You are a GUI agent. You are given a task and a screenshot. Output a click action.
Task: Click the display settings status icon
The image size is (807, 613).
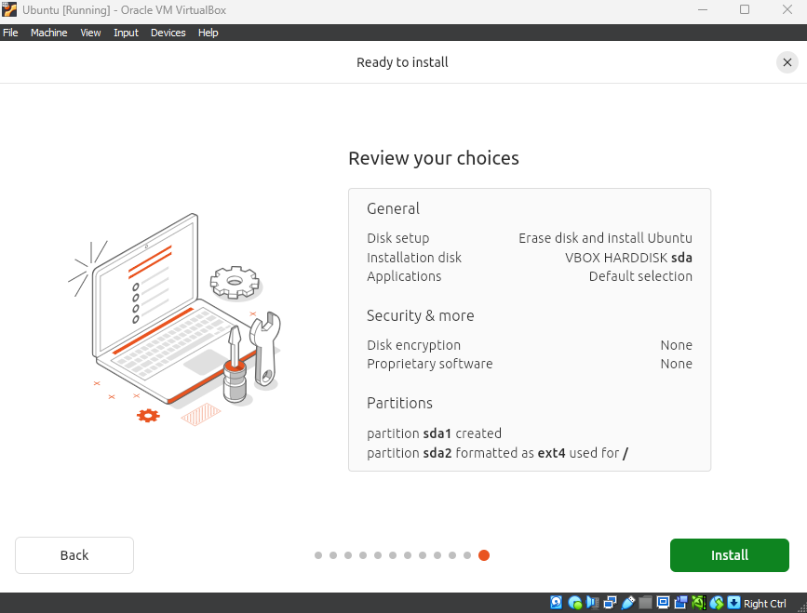coord(664,603)
